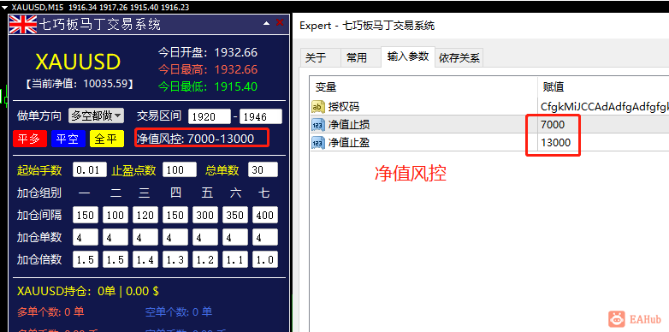This screenshot has height=332, width=669.
Task: Click the 今日开盘: 1932.66 text
Action: click(208, 52)
